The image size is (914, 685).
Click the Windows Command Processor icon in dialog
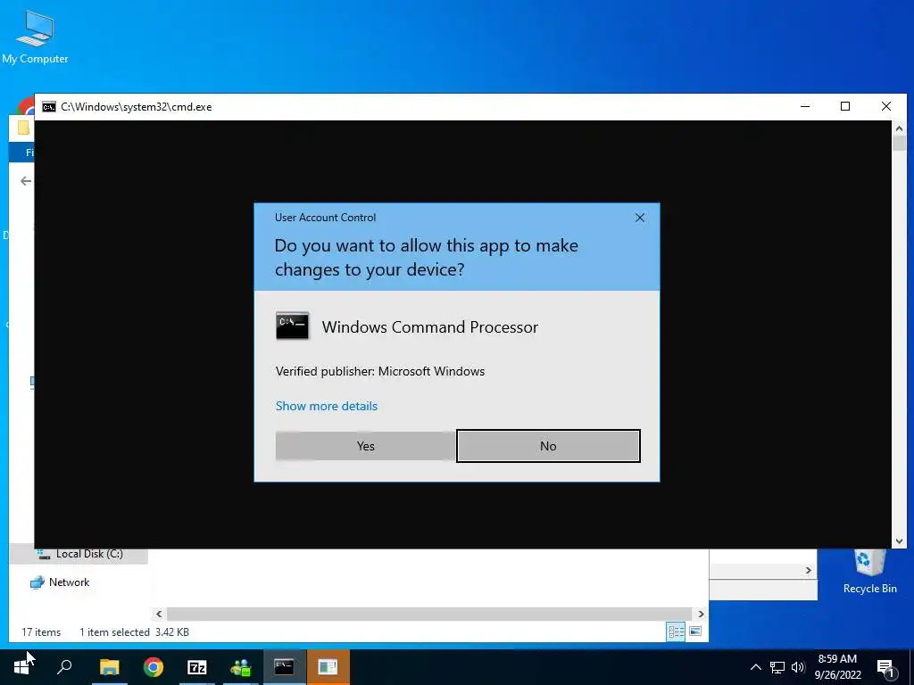tap(292, 326)
